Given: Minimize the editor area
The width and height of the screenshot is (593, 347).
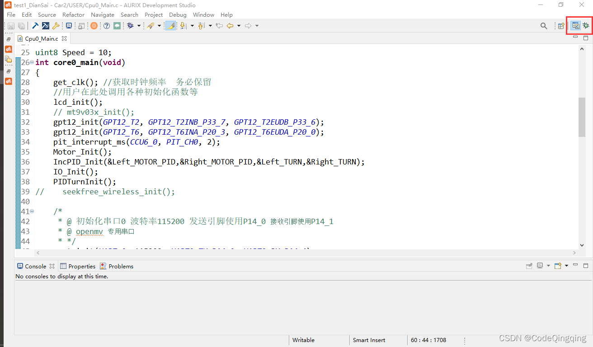Looking at the screenshot, I should pos(575,38).
